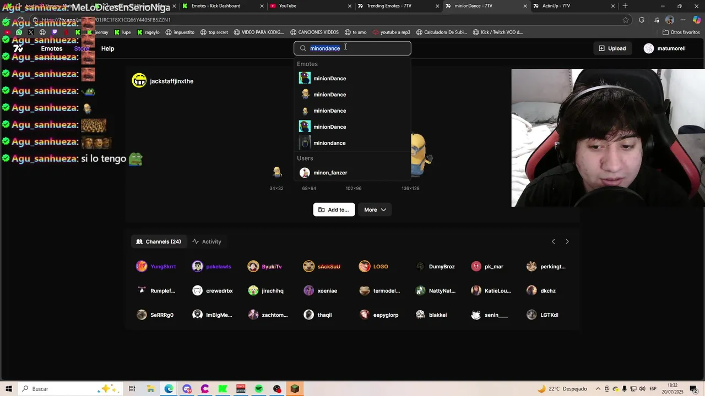
Task: Open xoeniae channel
Action: pyautogui.click(x=321, y=291)
